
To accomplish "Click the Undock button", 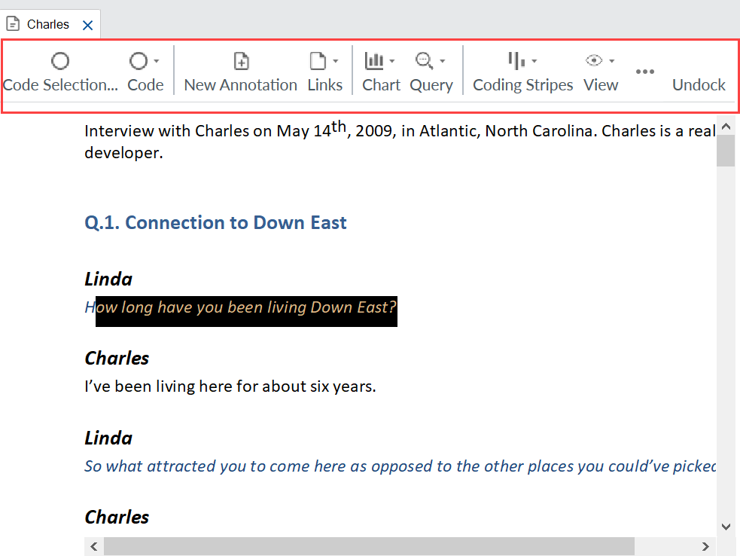I will point(699,85).
